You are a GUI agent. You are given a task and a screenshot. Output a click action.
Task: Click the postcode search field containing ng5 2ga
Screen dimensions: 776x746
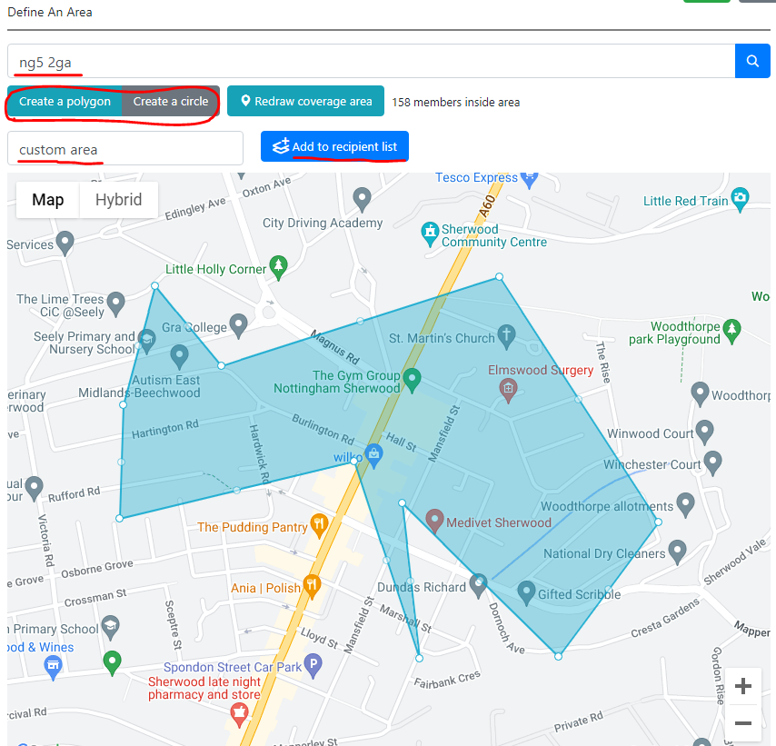(371, 61)
